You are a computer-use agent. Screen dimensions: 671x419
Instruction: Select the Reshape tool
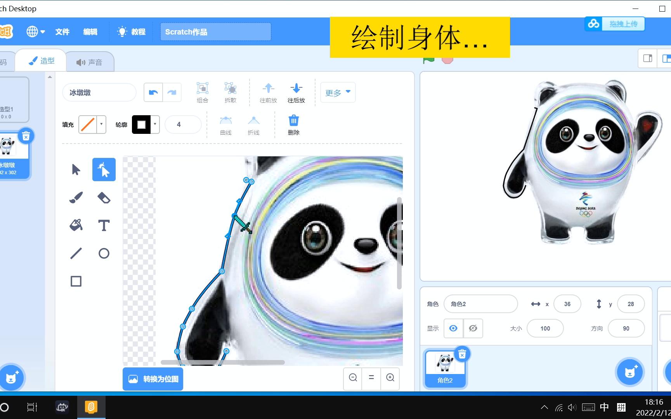pyautogui.click(x=104, y=170)
